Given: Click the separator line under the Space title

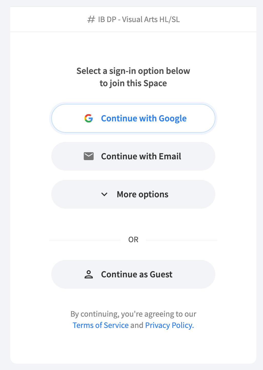Looking at the screenshot, I should [x=133, y=32].
